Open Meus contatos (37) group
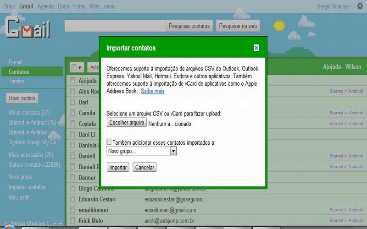Image resolution: width=367 pixels, height=229 pixels. 29,113
